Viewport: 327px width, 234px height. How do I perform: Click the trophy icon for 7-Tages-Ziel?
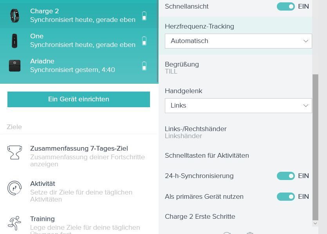(x=14, y=152)
